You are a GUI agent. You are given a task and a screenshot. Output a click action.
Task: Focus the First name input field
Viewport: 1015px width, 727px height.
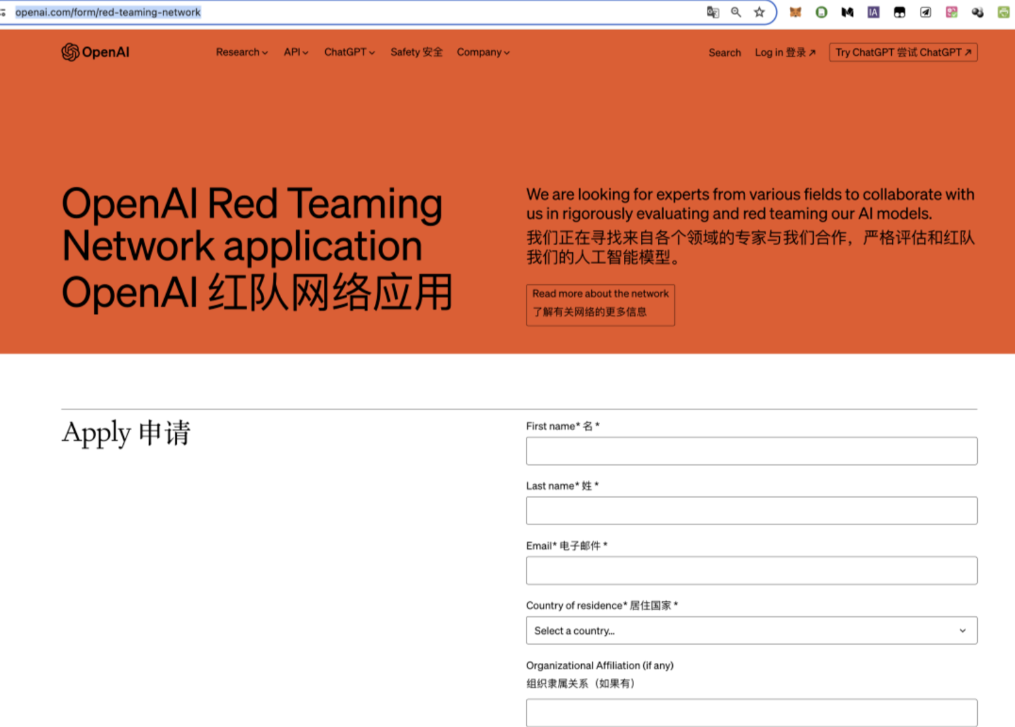click(752, 451)
